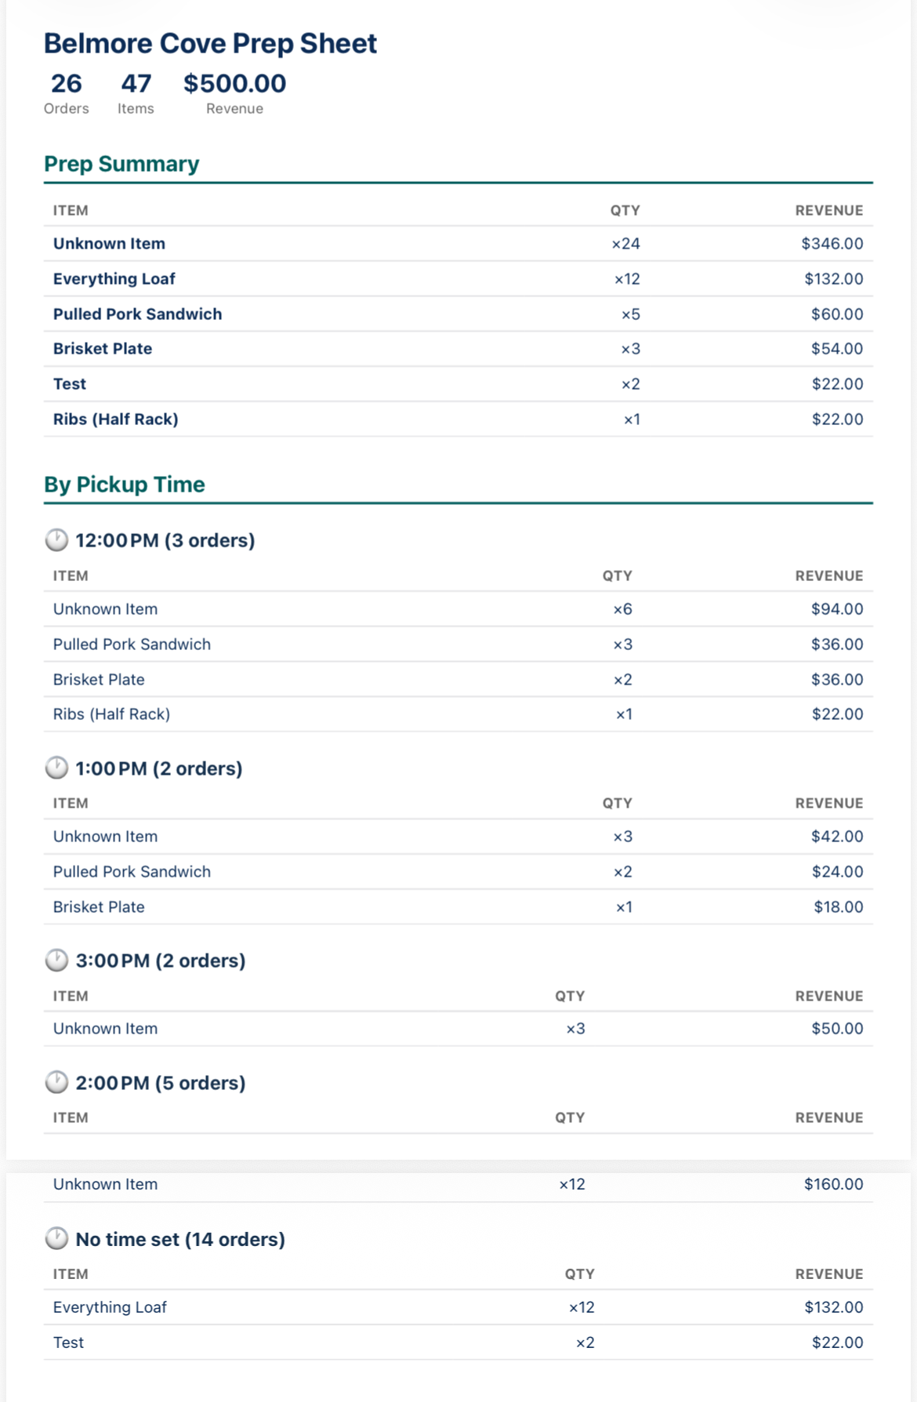Click the clock icon beside 3:00 PM

tap(56, 960)
